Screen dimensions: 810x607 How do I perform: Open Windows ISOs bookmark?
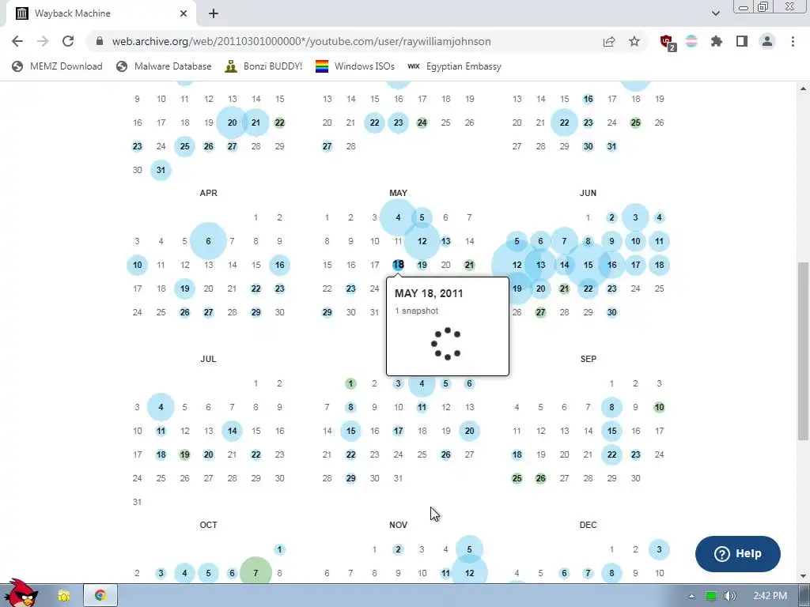pyautogui.click(x=355, y=66)
